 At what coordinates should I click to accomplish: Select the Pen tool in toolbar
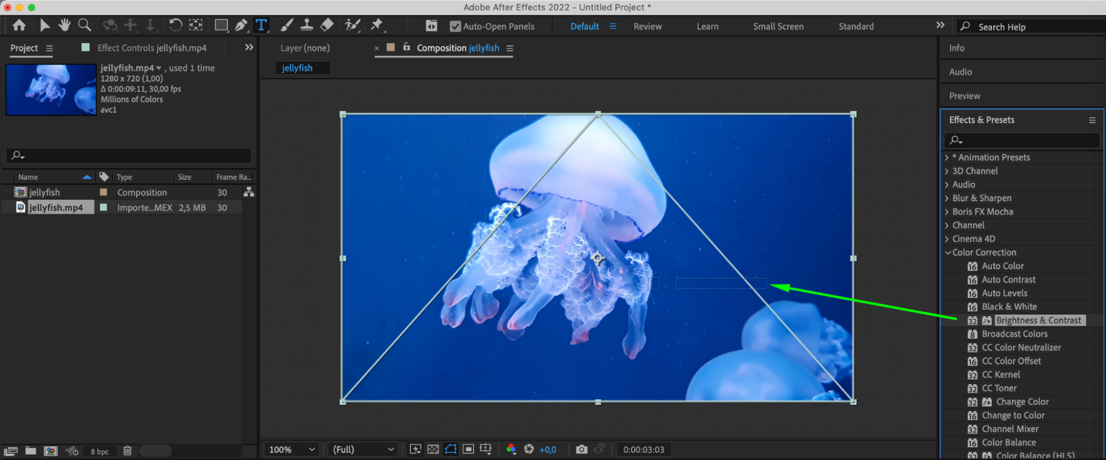pos(241,25)
